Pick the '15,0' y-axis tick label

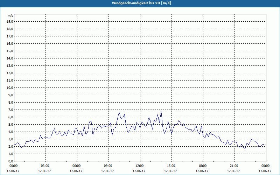pyautogui.click(x=10, y=51)
